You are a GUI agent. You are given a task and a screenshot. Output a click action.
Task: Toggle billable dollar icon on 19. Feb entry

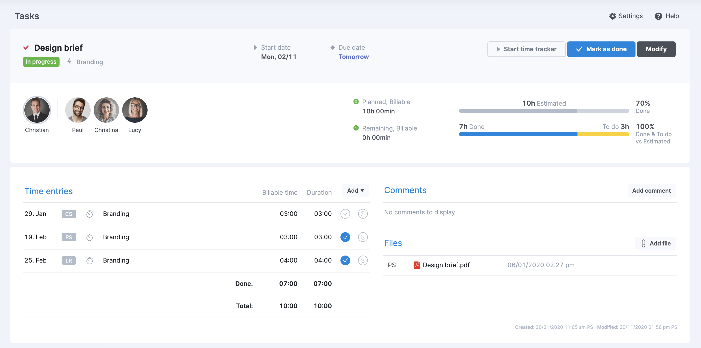362,237
